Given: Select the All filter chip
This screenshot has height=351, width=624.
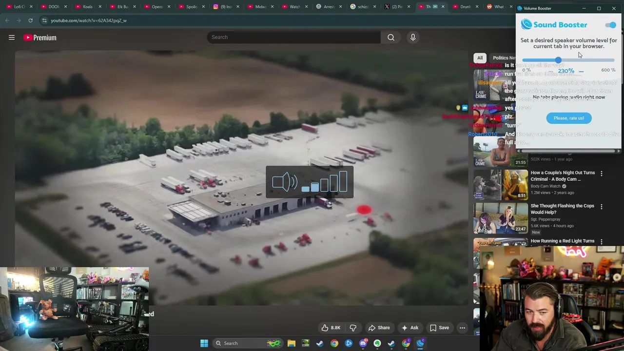Looking at the screenshot, I should click(480, 58).
